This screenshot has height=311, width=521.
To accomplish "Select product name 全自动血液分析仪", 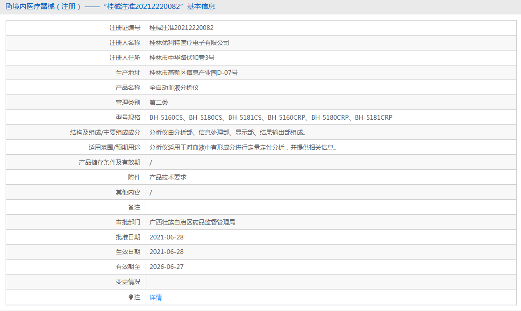I will tap(174, 87).
